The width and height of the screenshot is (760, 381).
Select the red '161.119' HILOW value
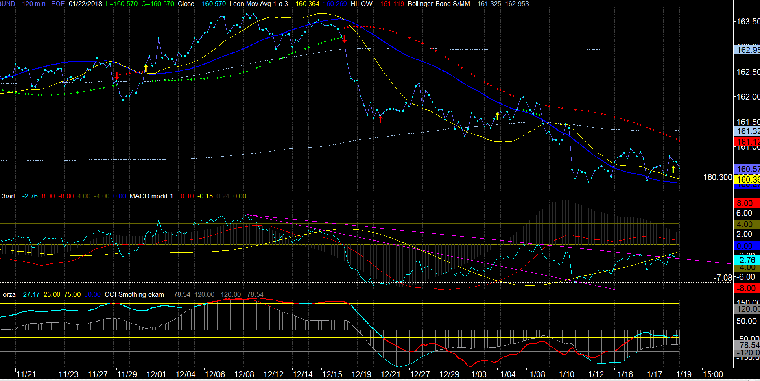[x=392, y=4]
